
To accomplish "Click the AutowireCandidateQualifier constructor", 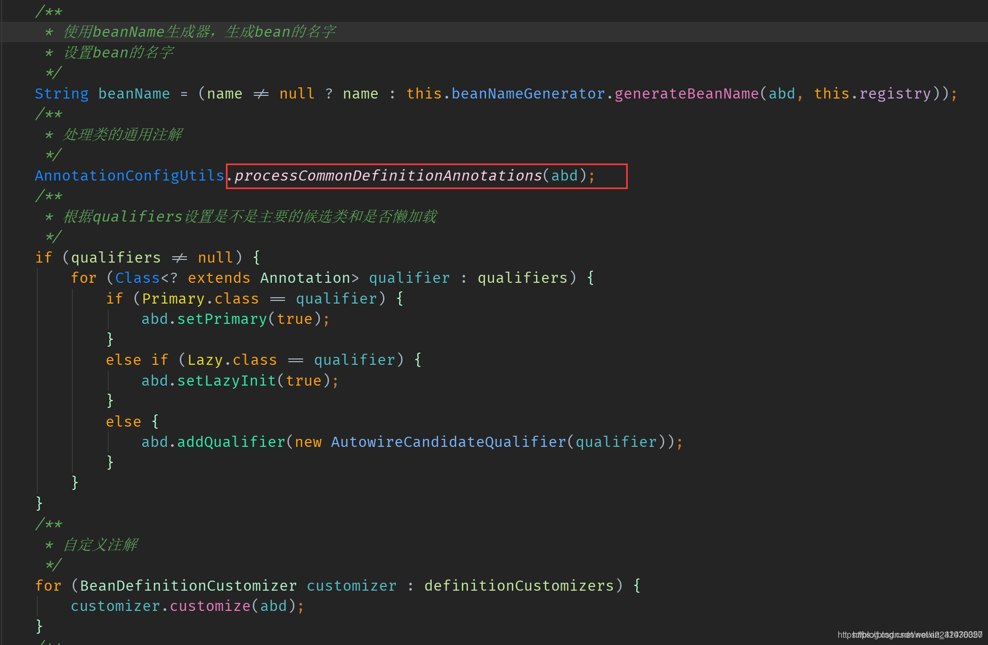I will click(448, 442).
